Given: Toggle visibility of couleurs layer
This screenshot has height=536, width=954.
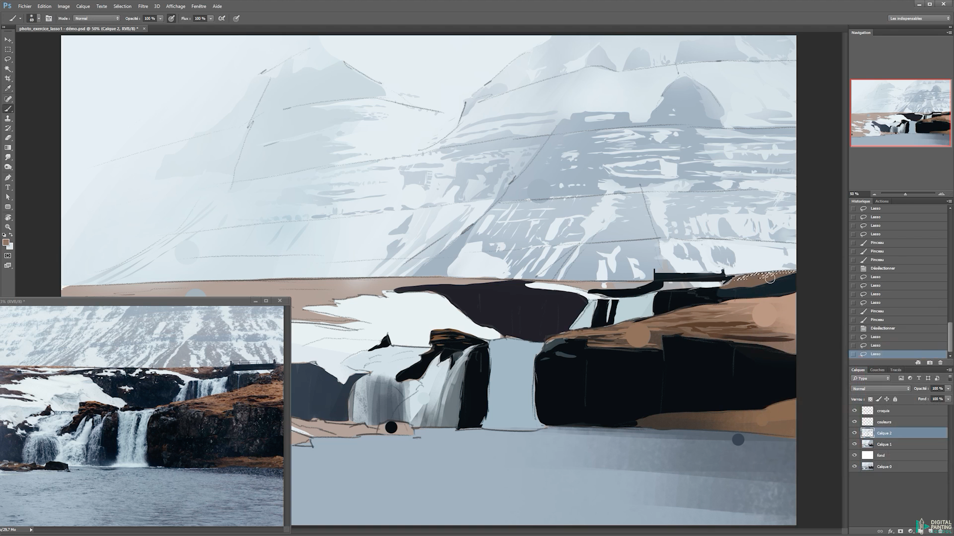Looking at the screenshot, I should click(x=855, y=422).
